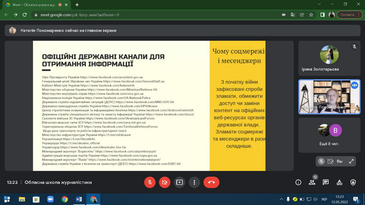Click the network icon in system tray
This screenshot has width=365, height=205.
(309, 199)
